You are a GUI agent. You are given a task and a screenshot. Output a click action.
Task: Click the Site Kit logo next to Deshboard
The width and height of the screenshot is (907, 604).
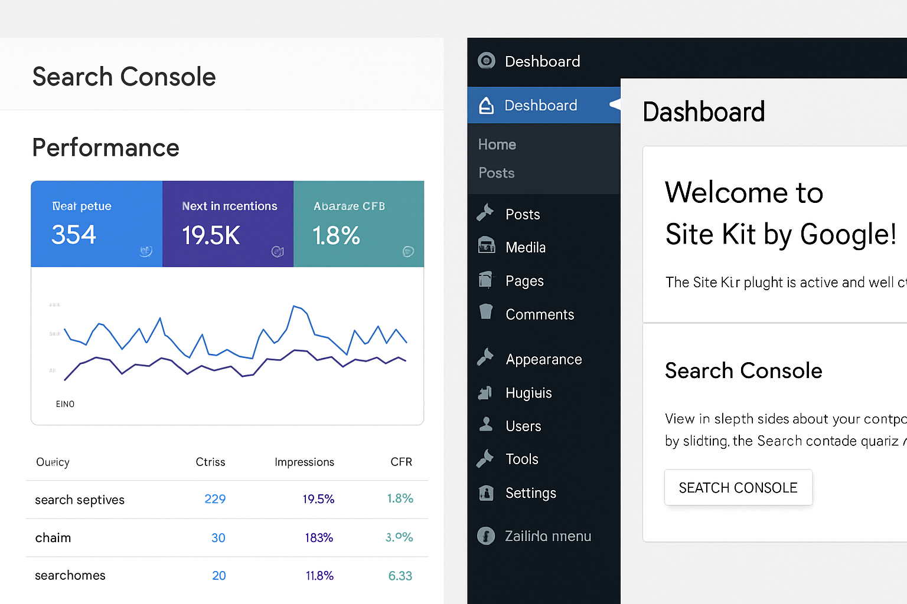486,61
